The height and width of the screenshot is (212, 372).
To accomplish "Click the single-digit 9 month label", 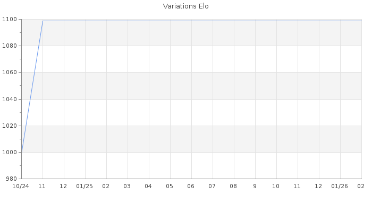I will 255,187.
